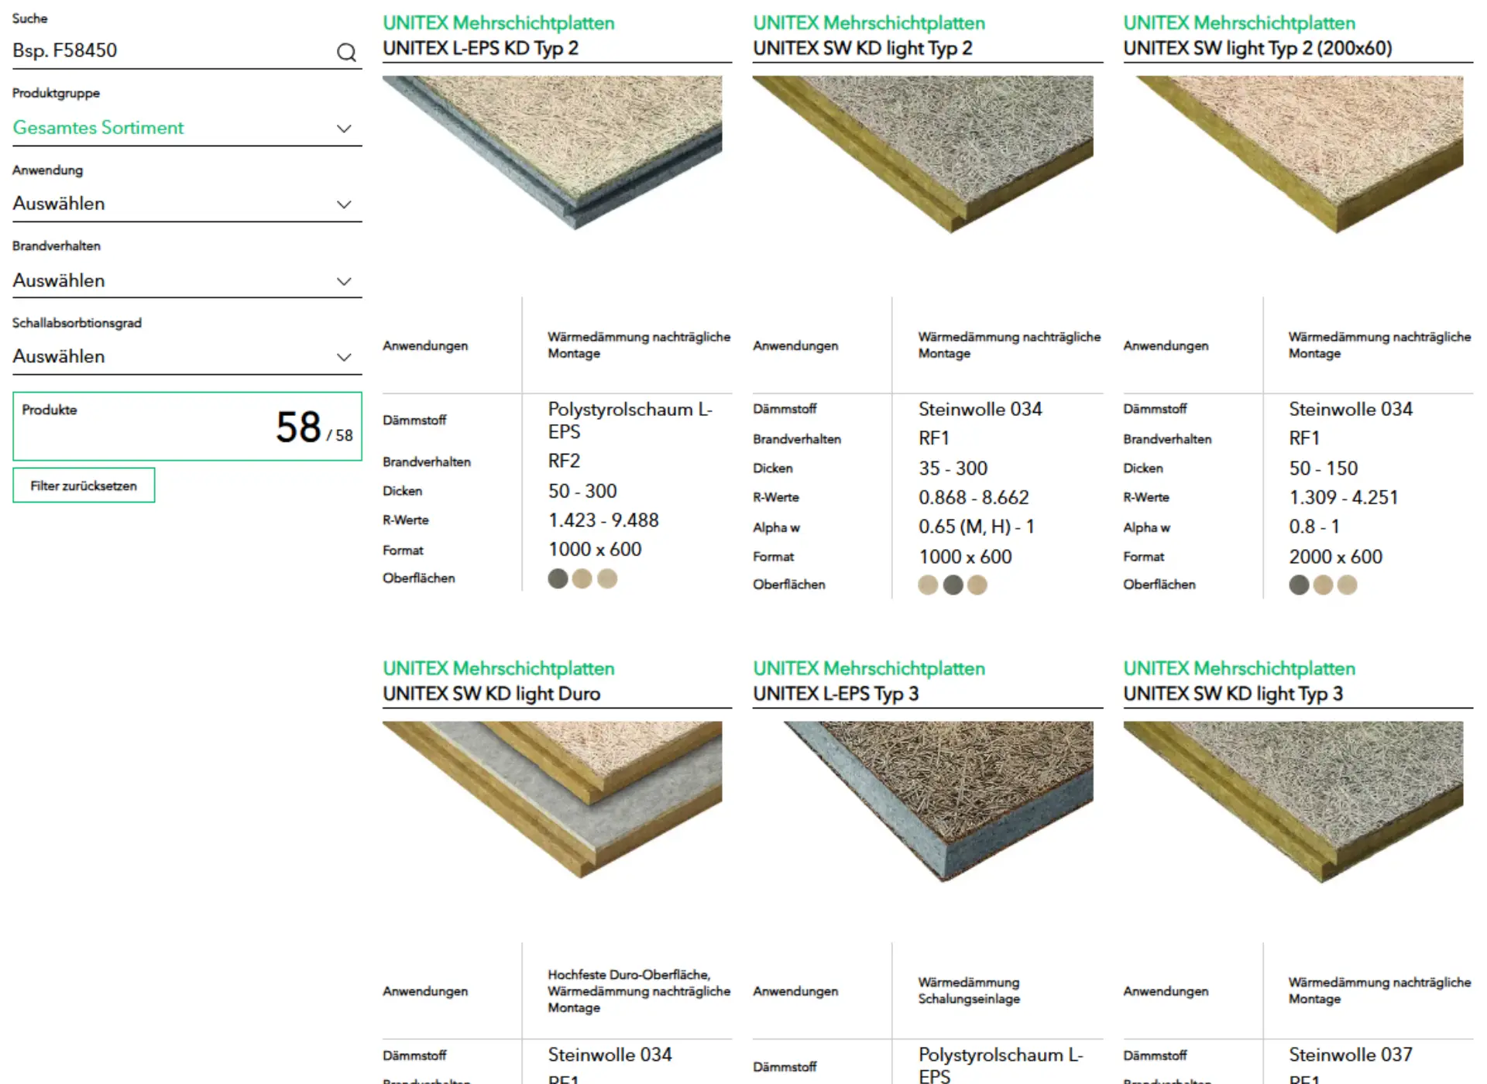Open UNITEX SW light Typ 2 (200x60) title

tap(1258, 48)
